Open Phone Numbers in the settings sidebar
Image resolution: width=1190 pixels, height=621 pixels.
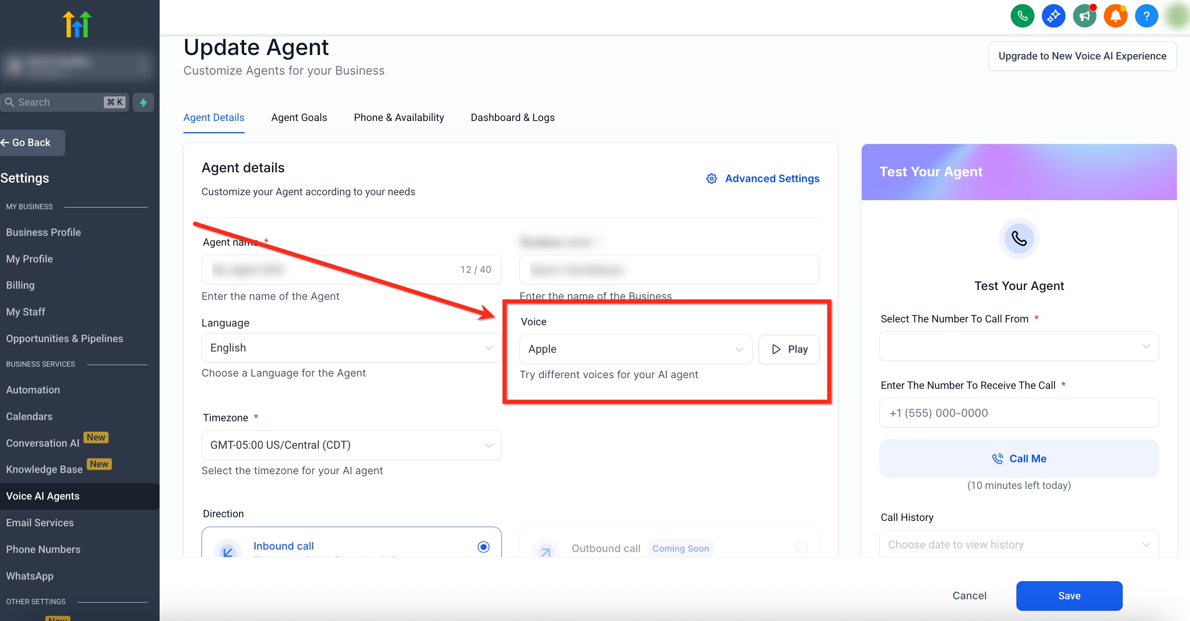pyautogui.click(x=43, y=550)
